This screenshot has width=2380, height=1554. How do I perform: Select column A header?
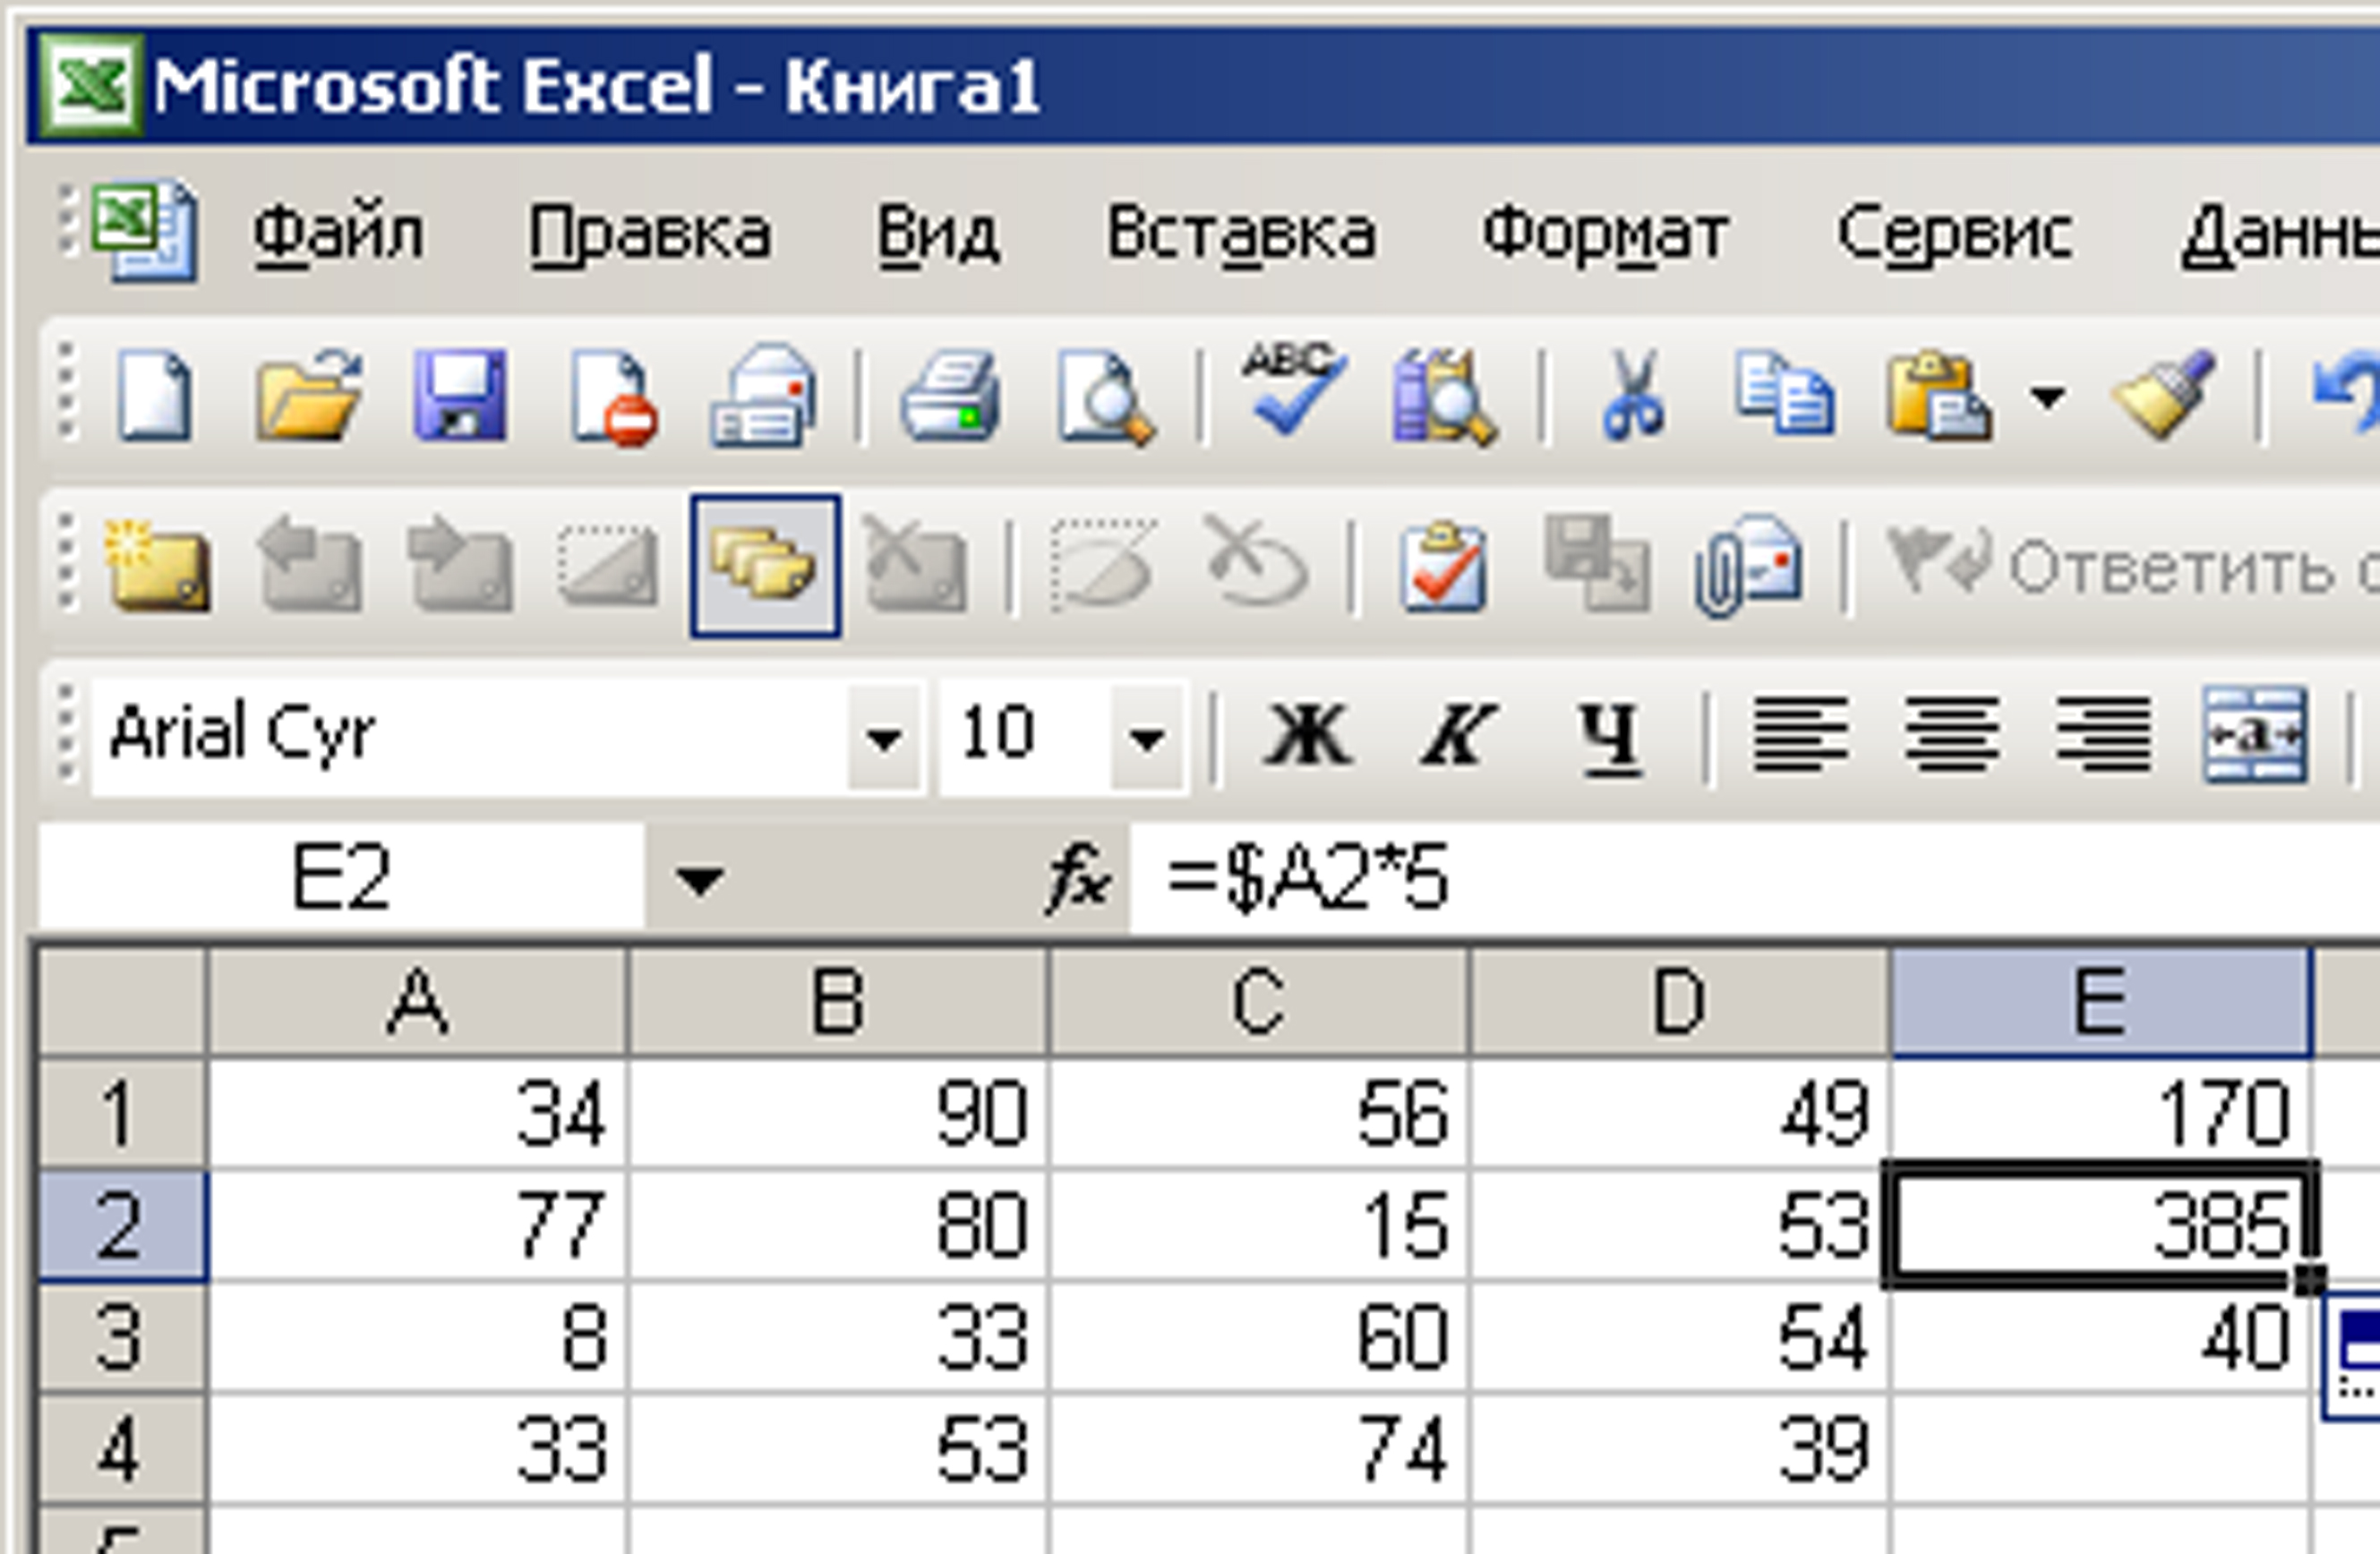[x=418, y=1002]
